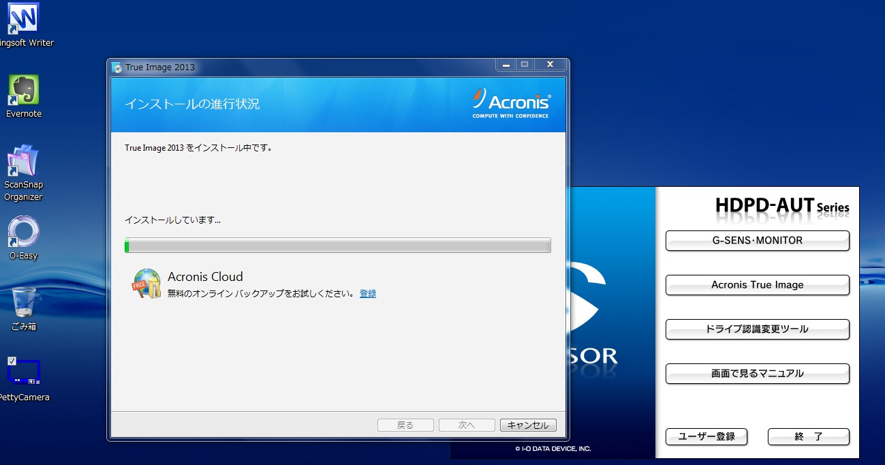
Task: Open the ドライブ認識変更ツール button
Action: pos(757,329)
